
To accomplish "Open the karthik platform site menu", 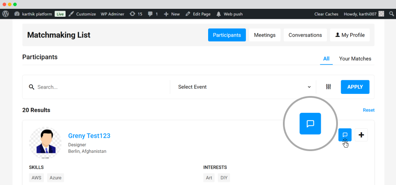I will [33, 14].
